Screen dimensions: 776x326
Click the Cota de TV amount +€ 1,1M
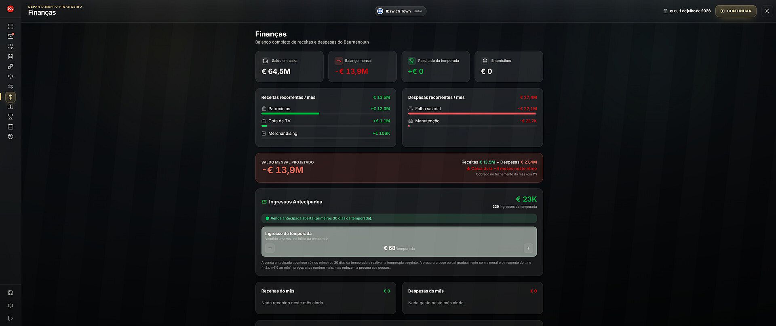382,121
